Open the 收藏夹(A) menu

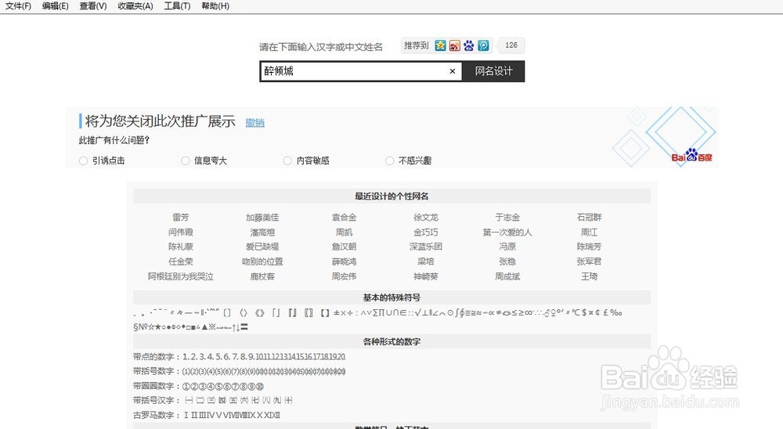click(135, 6)
